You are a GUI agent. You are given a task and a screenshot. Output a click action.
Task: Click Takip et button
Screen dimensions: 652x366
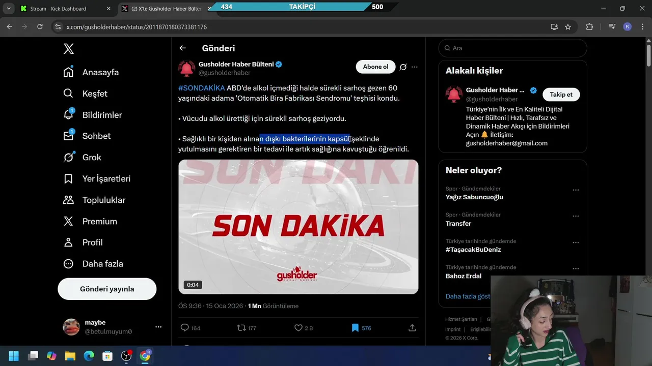click(561, 95)
